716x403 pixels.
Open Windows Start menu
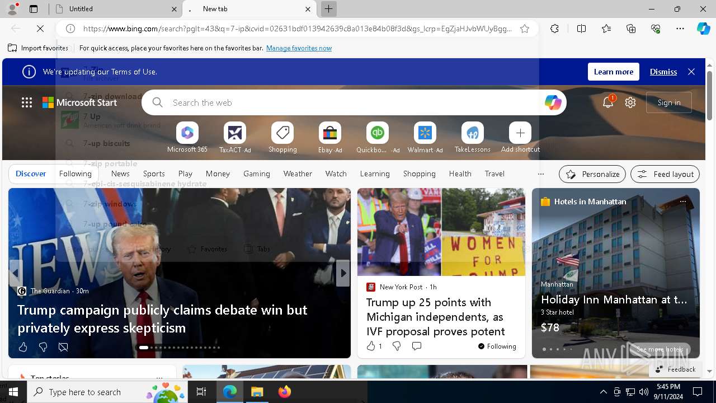(x=13, y=392)
